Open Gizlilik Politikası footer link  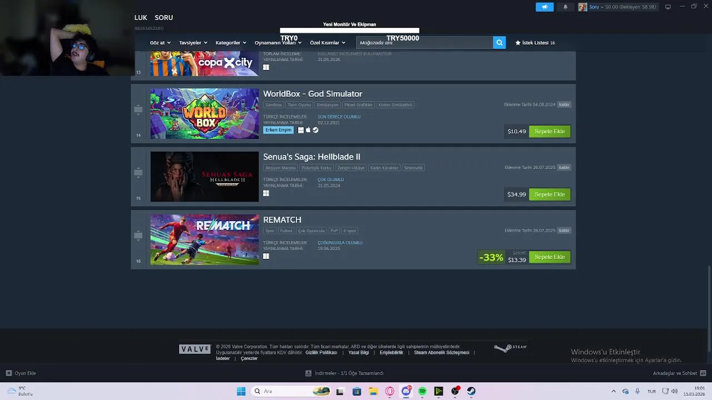(322, 352)
